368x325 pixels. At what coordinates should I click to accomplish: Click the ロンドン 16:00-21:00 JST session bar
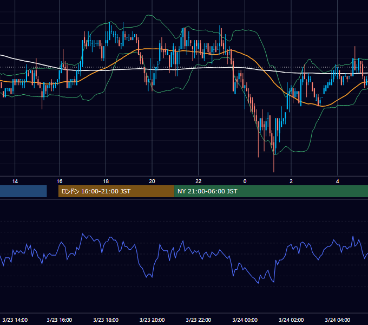[x=116, y=191]
